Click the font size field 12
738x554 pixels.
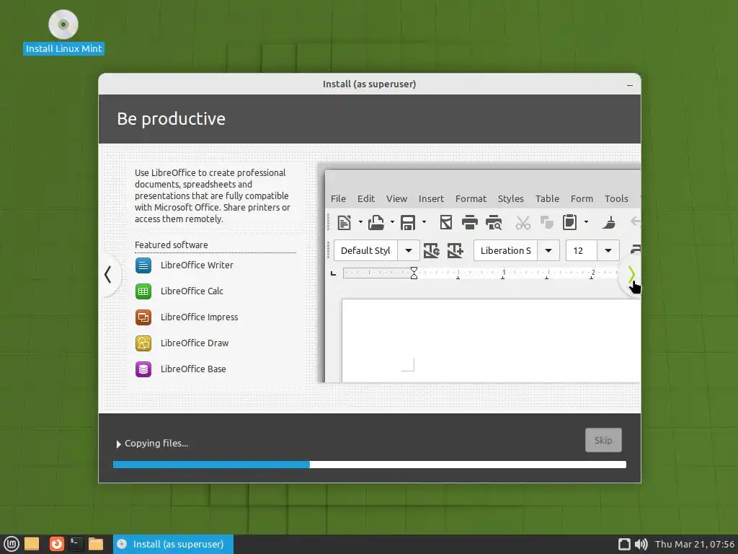[x=582, y=250]
